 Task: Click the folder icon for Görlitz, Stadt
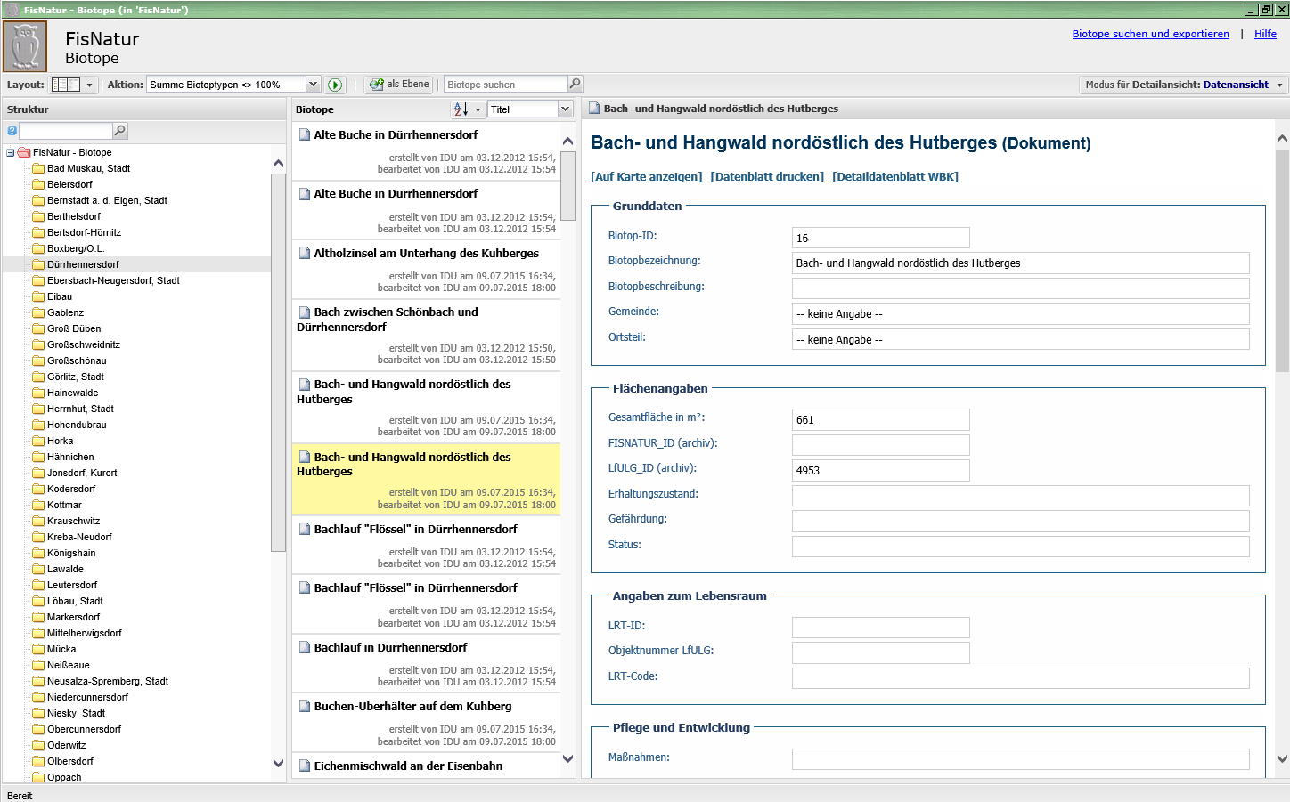click(x=38, y=377)
